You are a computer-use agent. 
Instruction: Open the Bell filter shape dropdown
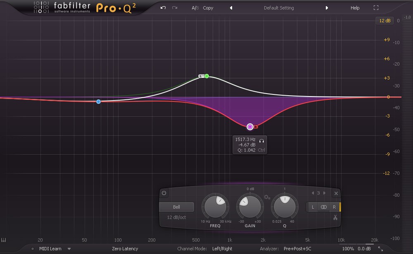click(176, 207)
